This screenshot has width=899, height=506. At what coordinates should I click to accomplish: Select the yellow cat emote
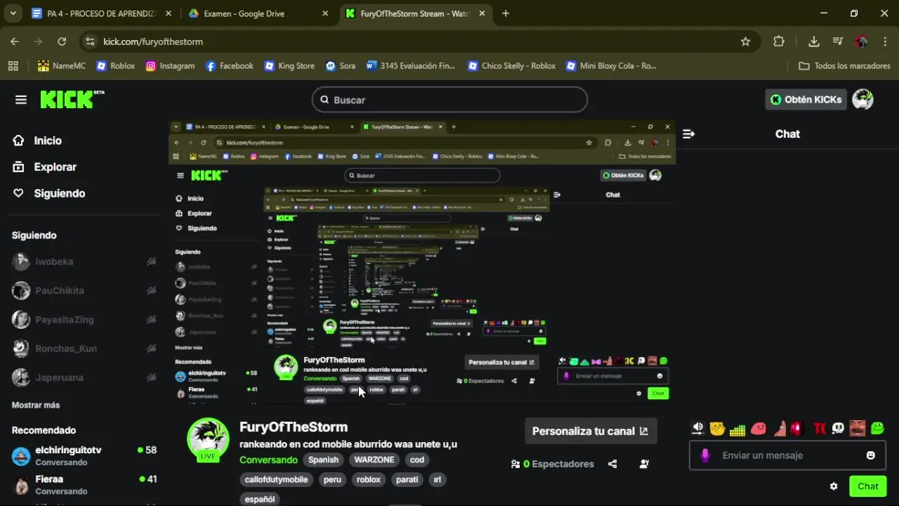pyautogui.click(x=717, y=428)
